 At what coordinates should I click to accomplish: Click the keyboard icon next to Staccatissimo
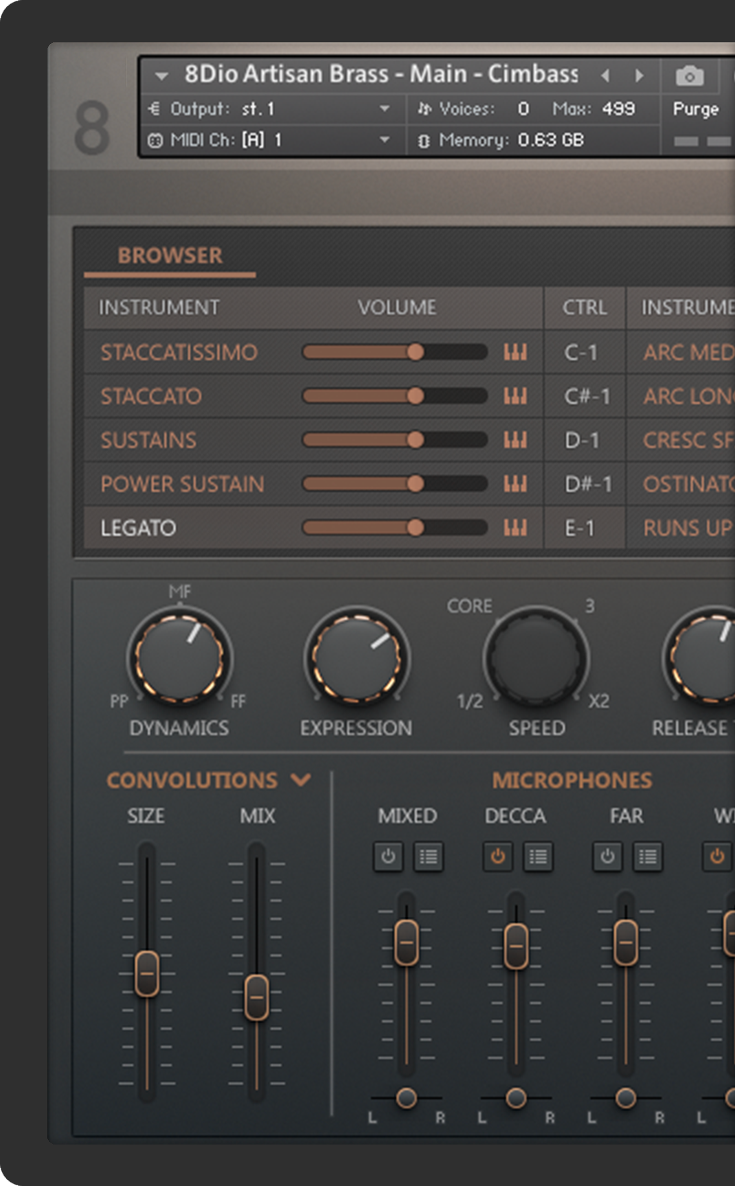[515, 352]
